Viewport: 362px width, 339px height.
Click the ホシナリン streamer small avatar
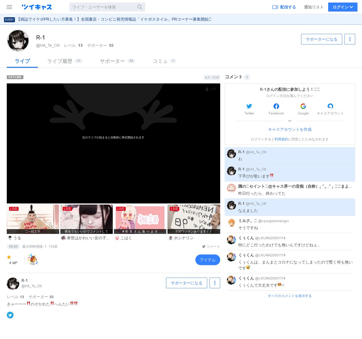coord(171,238)
